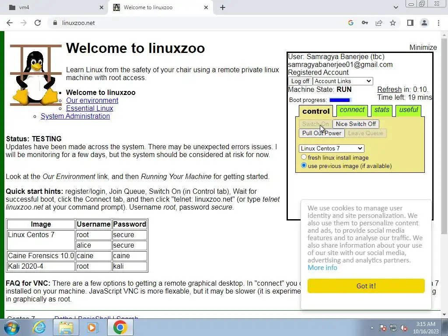Open the Essential Linux link

(x=89, y=108)
